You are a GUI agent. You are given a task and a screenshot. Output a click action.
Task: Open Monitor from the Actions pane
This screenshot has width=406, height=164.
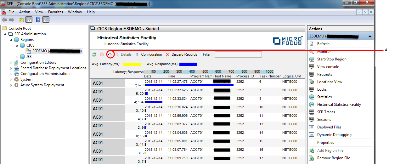(324, 52)
